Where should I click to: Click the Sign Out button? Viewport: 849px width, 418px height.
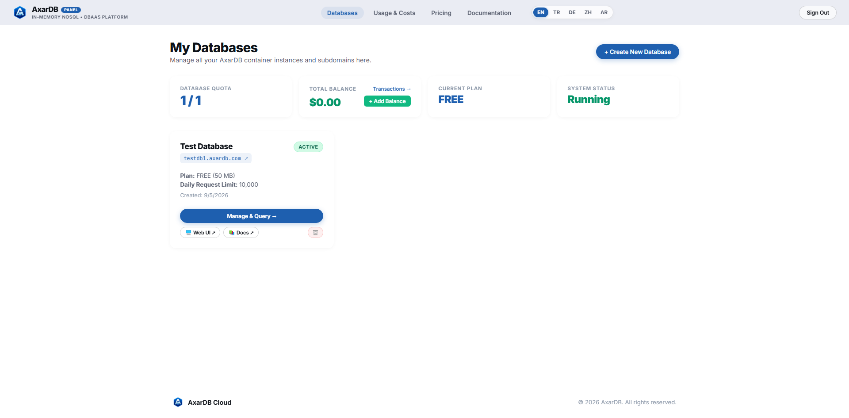(818, 13)
